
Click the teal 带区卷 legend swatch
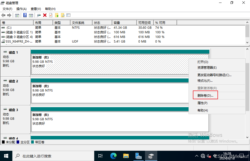coord(33,142)
